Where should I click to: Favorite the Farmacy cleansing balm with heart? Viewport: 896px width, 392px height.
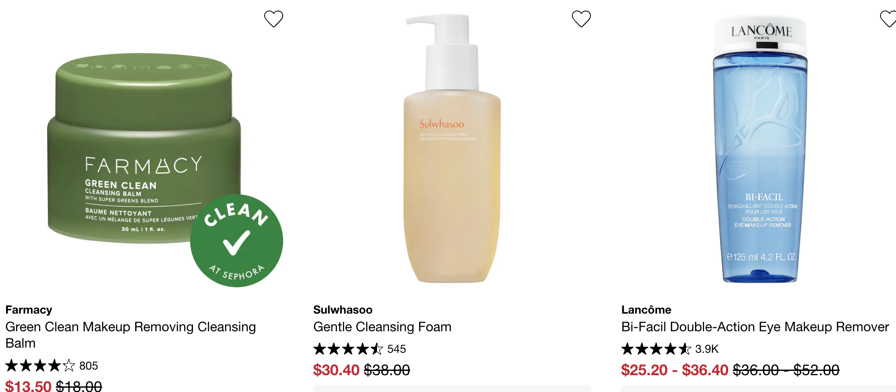pos(273,19)
